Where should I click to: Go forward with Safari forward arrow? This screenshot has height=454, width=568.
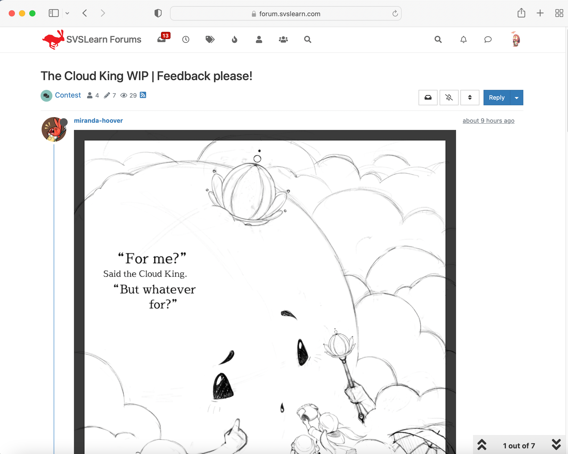[x=103, y=13]
